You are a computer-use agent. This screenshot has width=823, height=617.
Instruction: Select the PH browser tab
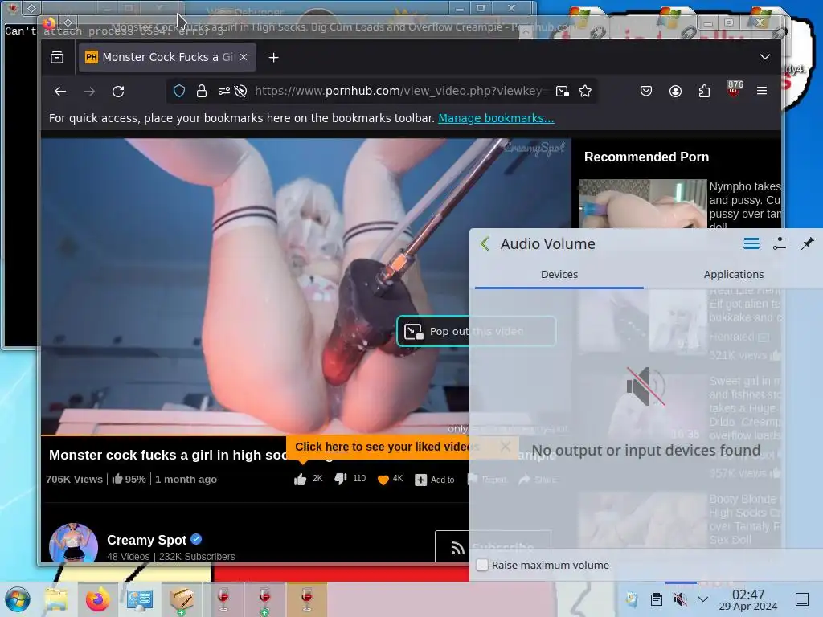click(167, 57)
